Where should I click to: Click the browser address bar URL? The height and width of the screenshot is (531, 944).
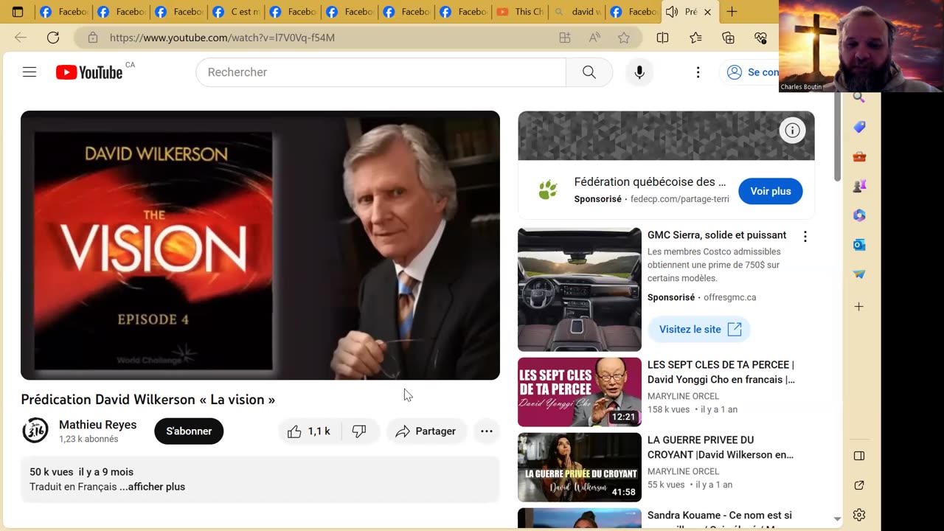222,38
